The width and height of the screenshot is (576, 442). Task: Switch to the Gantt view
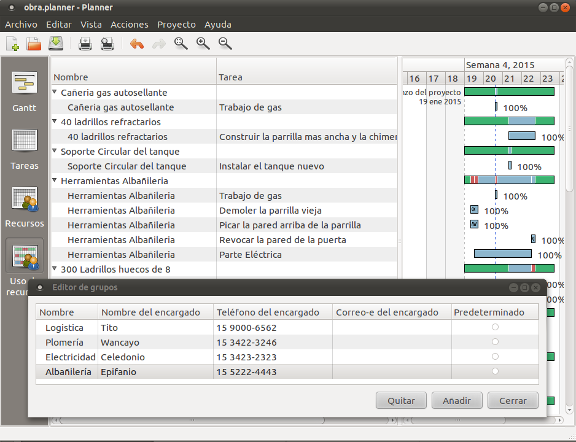coord(24,92)
